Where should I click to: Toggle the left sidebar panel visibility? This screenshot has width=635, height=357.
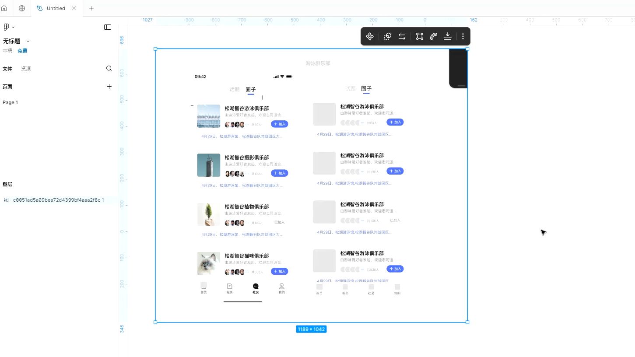[108, 27]
